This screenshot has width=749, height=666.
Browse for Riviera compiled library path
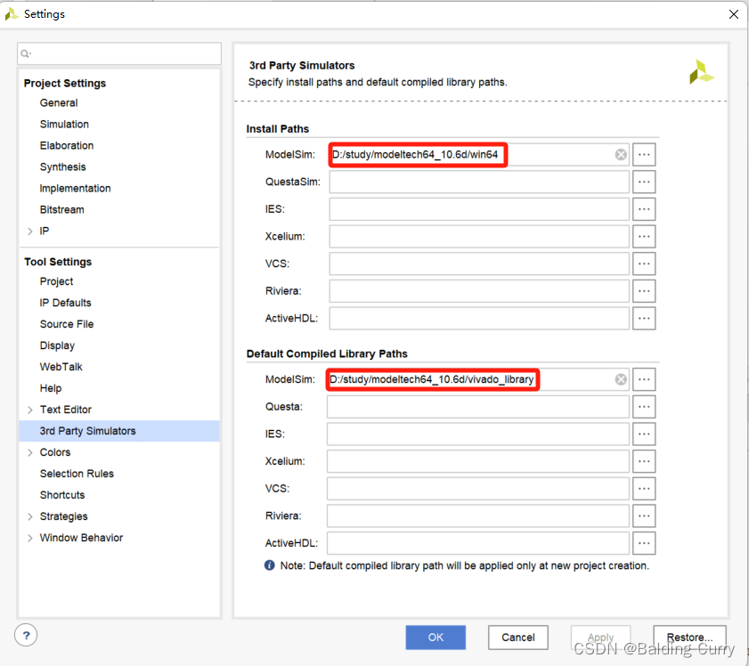(644, 516)
